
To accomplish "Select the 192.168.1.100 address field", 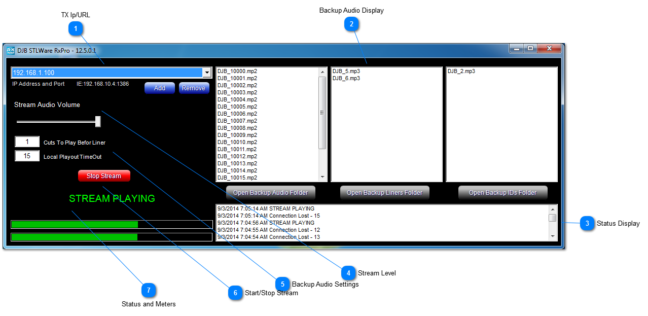I will pyautogui.click(x=106, y=73).
